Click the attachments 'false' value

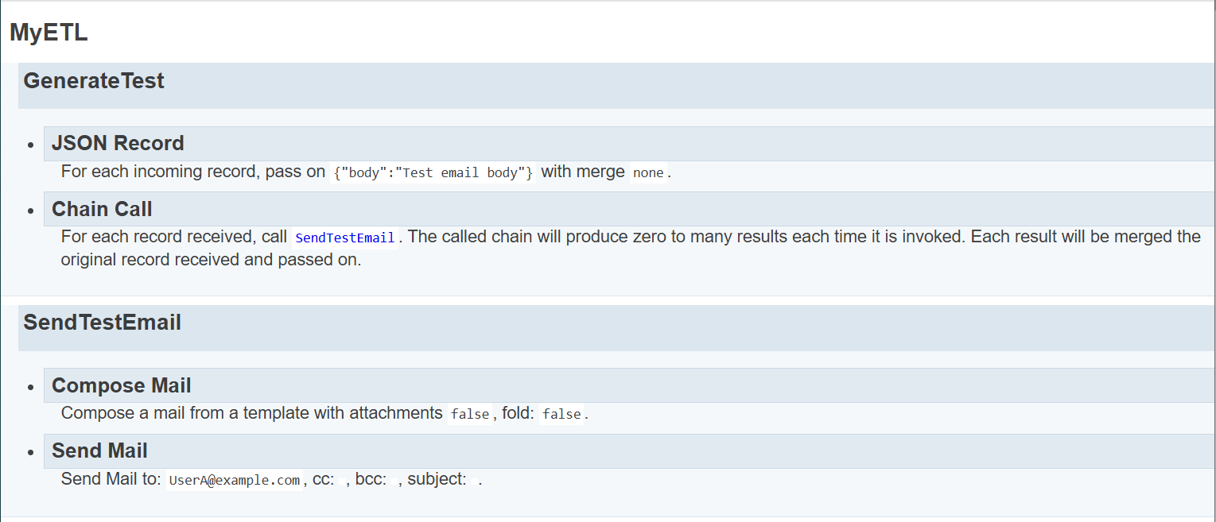click(x=470, y=415)
